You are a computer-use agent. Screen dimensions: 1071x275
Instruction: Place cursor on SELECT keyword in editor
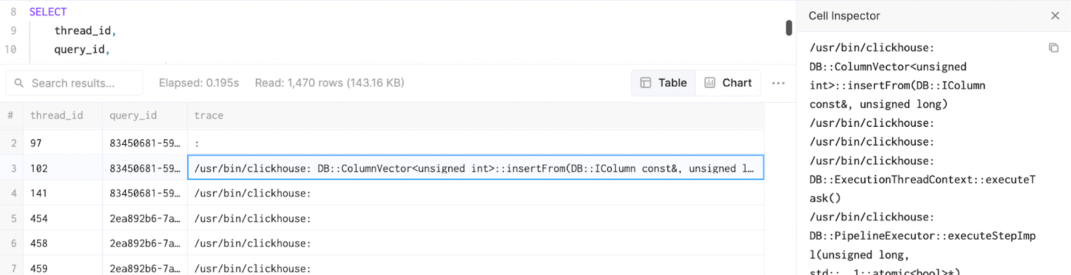click(x=48, y=12)
